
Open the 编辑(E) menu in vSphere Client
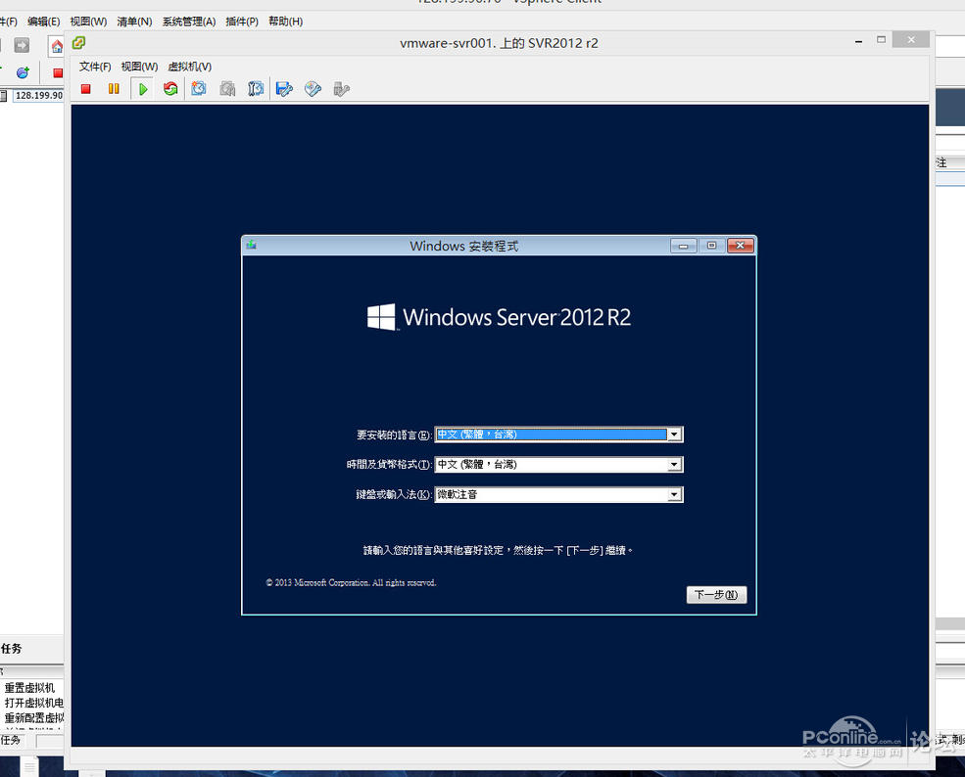coord(44,22)
